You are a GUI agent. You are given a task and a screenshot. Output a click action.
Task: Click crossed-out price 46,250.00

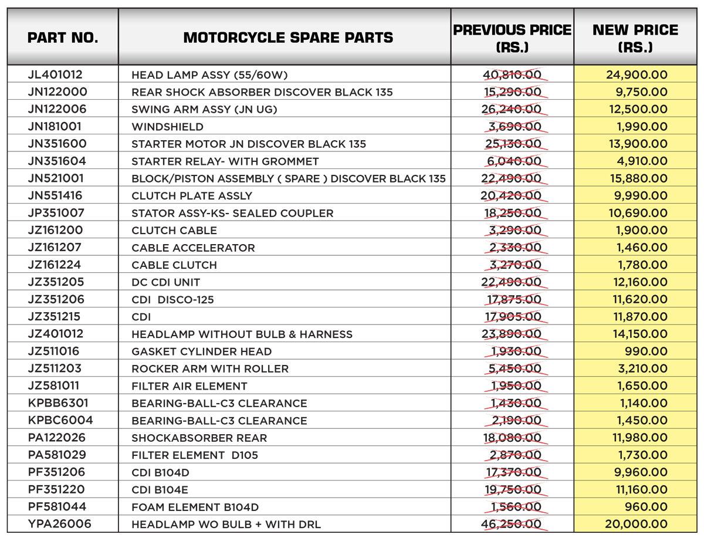click(512, 525)
